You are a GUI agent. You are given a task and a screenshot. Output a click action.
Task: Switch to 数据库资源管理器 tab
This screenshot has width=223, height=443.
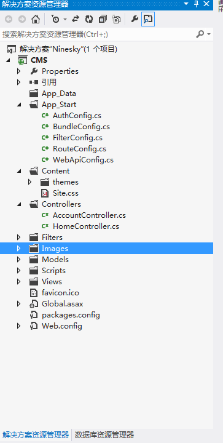(x=104, y=434)
